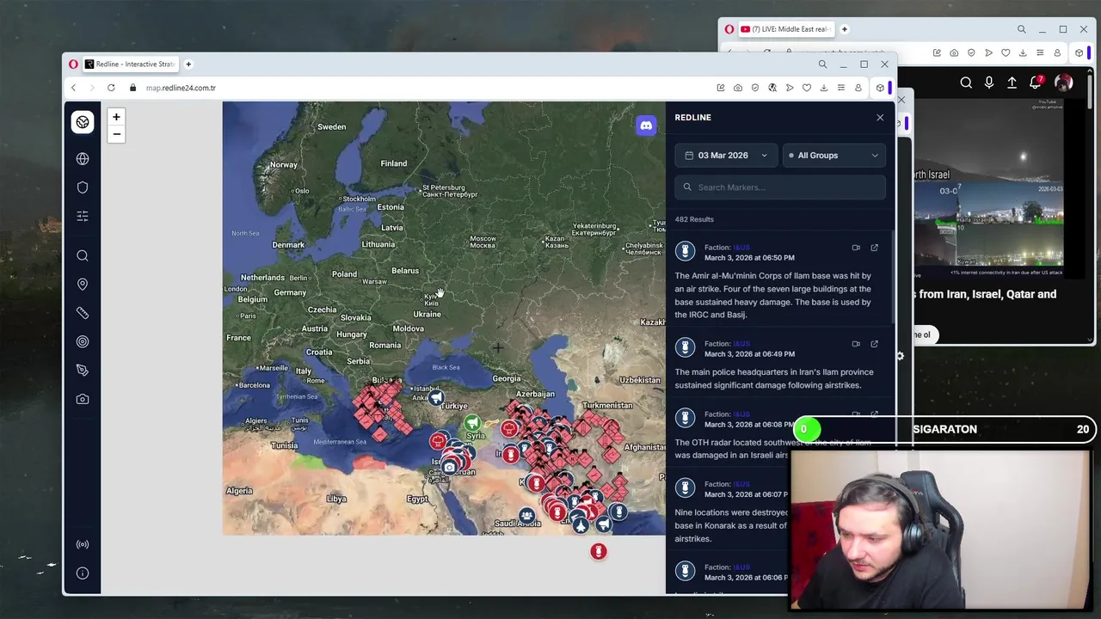Click the live broadcast icon in sidebar
Viewport: 1101px width, 619px height.
tap(83, 544)
